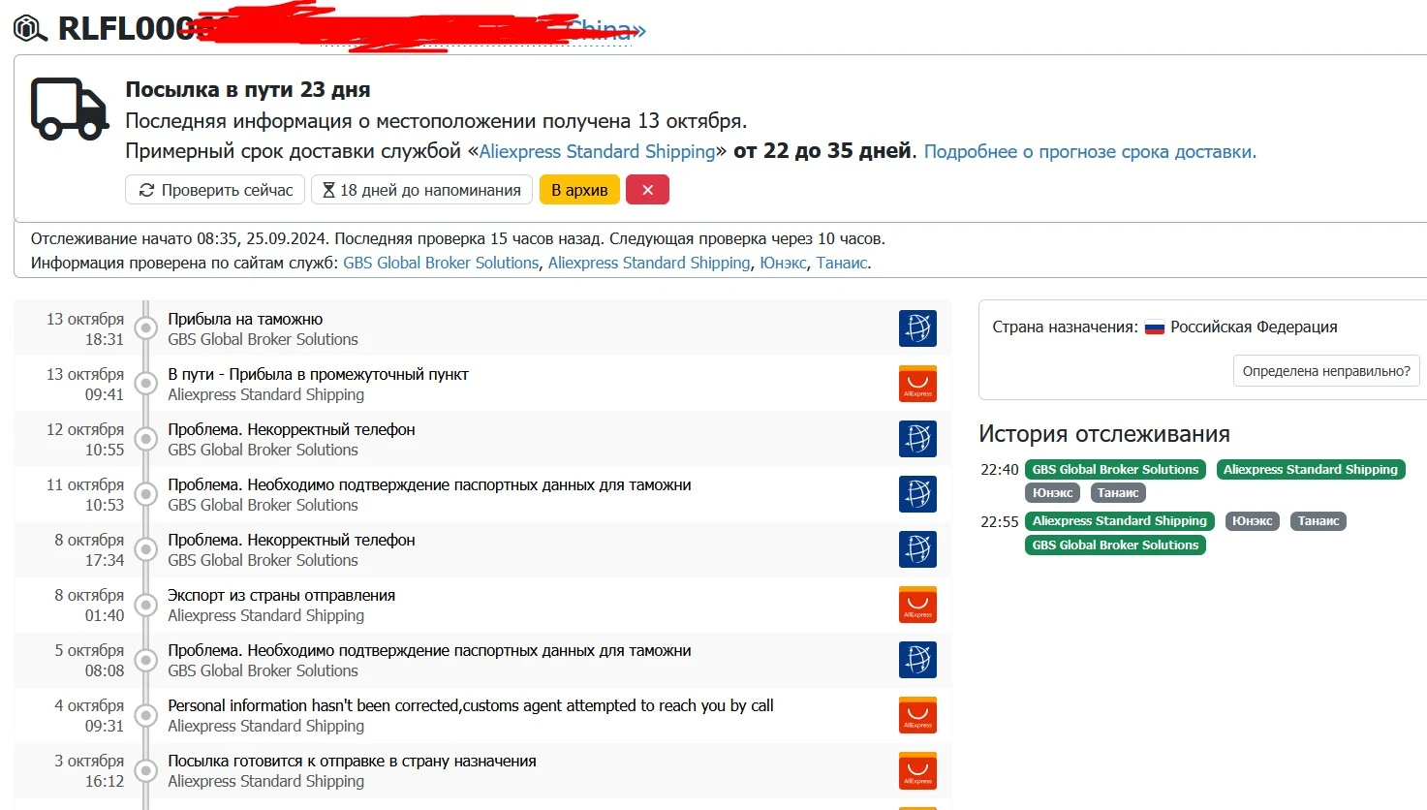Click 'Определена неправильно?' button
The width and height of the screenshot is (1427, 810).
pos(1326,371)
